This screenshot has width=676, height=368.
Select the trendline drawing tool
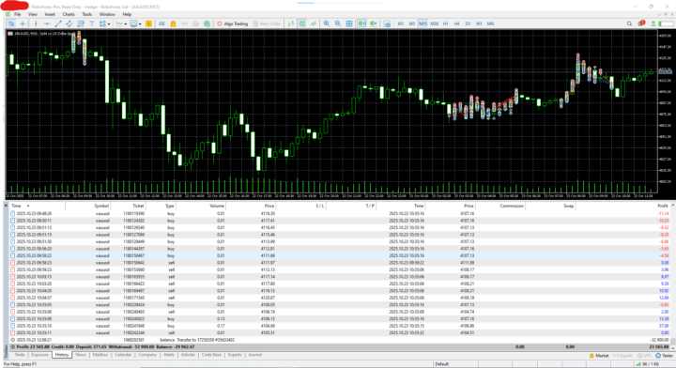coord(58,23)
